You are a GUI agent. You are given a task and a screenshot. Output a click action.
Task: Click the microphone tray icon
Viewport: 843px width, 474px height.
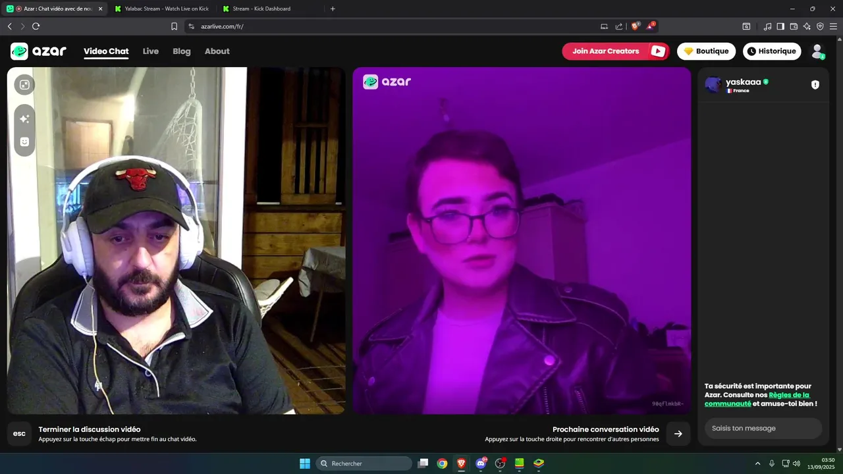coord(772,463)
